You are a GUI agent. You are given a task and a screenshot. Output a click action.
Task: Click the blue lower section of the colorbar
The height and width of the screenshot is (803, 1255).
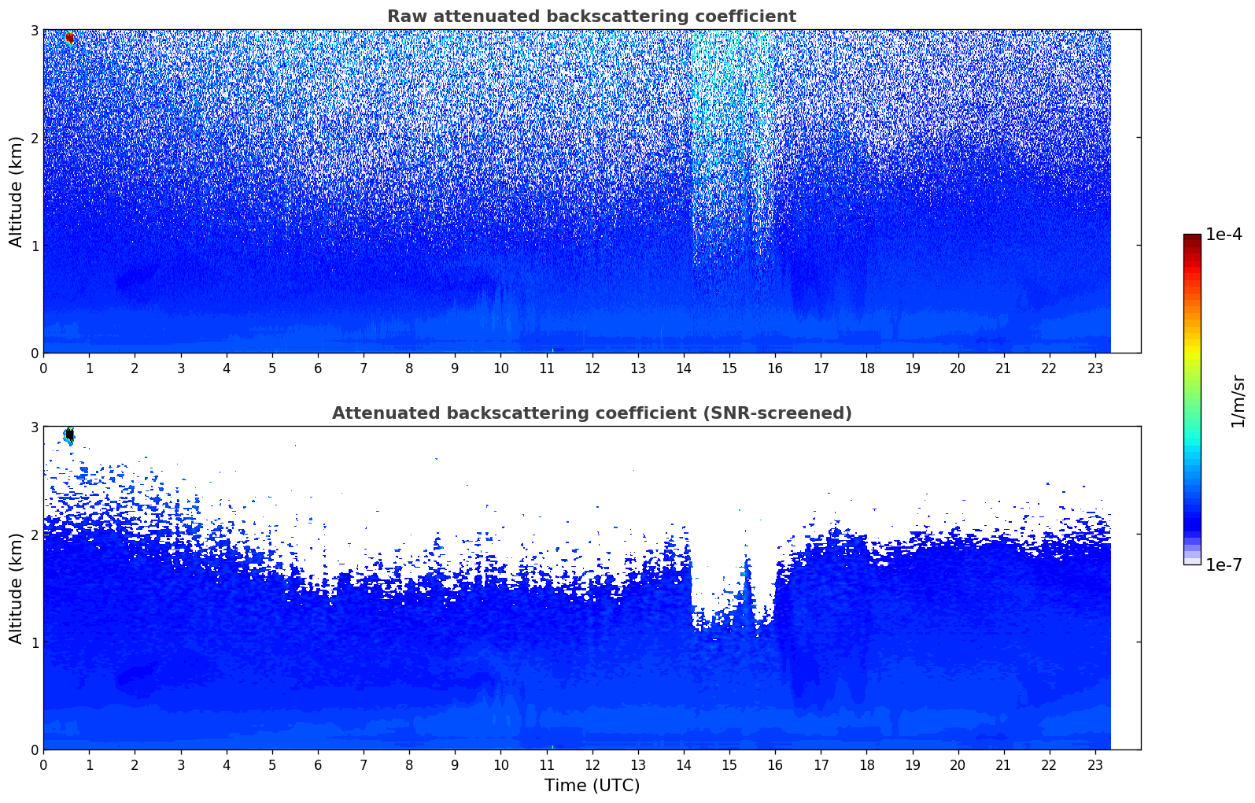tap(1192, 504)
